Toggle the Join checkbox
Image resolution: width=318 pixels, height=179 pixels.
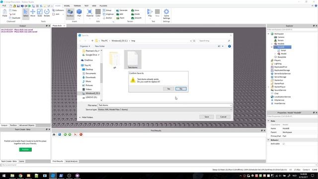pos(53,14)
